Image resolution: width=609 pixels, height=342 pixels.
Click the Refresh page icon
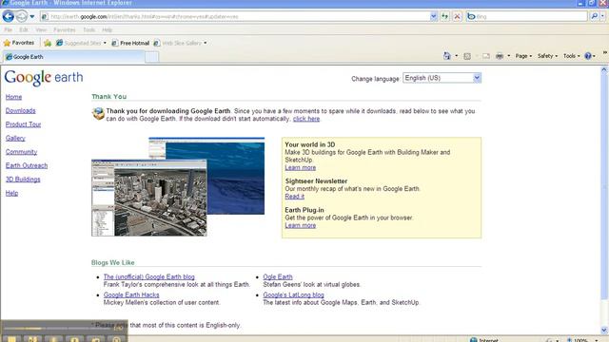point(444,16)
